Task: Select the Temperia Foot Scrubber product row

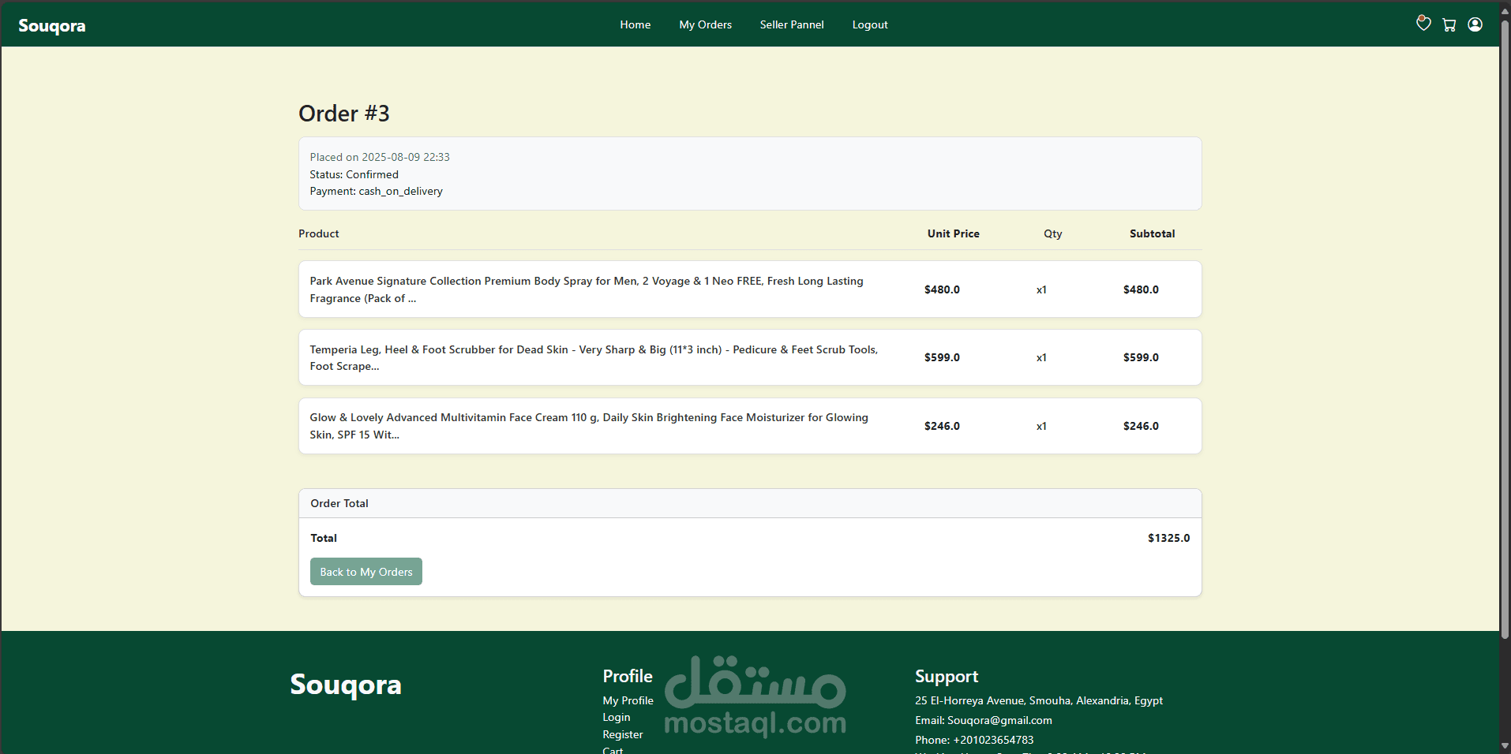Action: pyautogui.click(x=750, y=357)
